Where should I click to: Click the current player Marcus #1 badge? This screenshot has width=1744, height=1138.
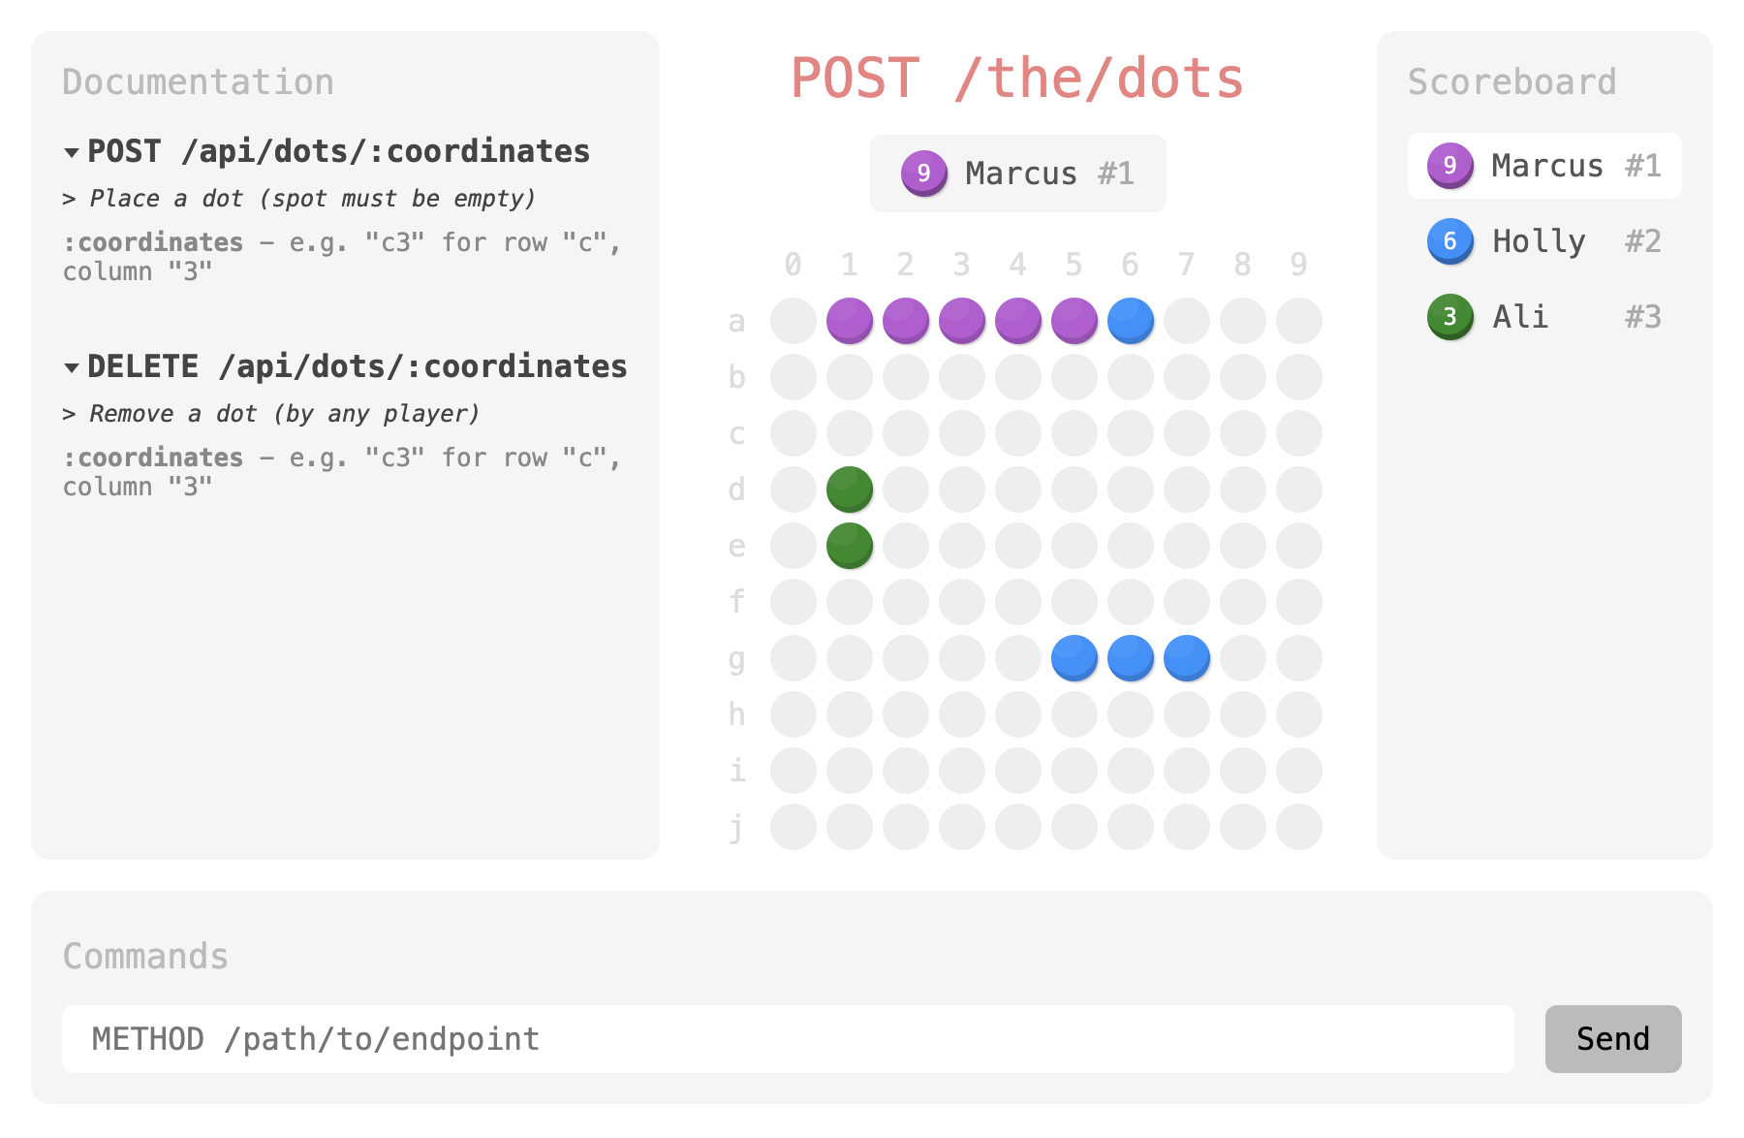[1017, 174]
